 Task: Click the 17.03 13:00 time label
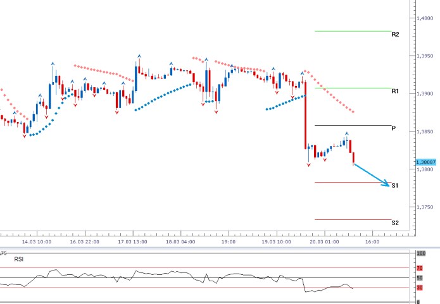click(132, 242)
